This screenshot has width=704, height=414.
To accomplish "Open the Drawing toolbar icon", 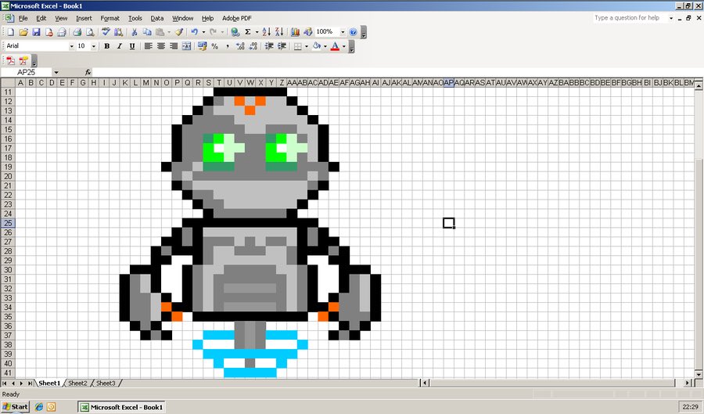I will [308, 32].
